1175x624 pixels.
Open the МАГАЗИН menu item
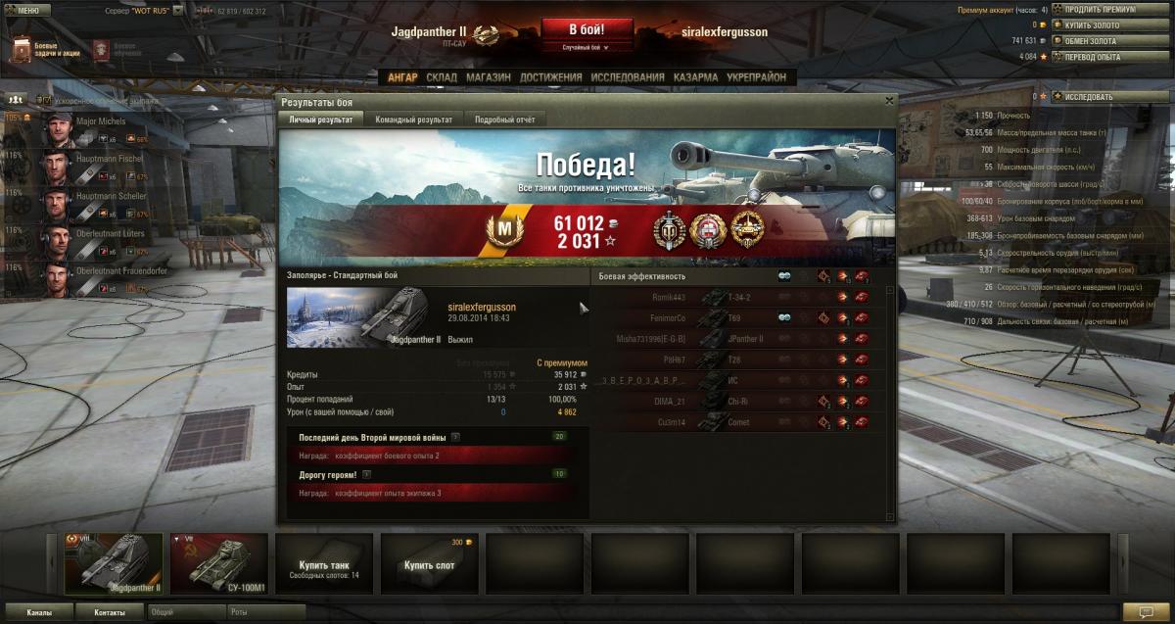pos(488,77)
